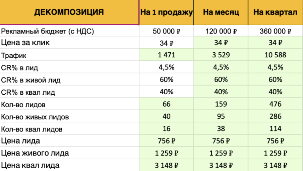303x171 pixels.
Task: Click the leads count cell showing 159
Action: [x=221, y=104]
